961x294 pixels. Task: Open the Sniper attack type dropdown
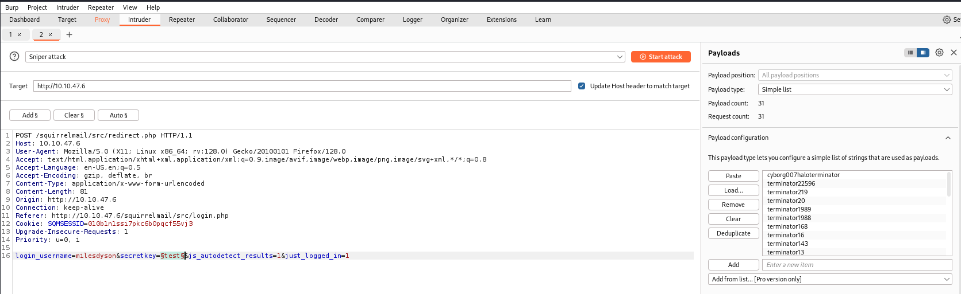pos(325,57)
